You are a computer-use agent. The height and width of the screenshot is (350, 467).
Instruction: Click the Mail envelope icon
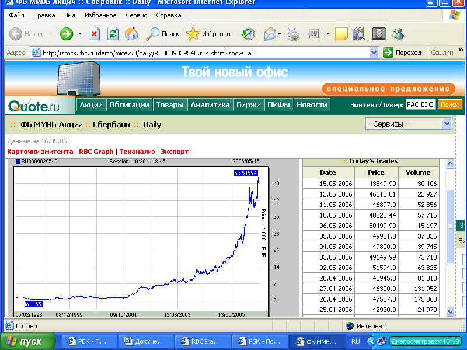point(270,34)
